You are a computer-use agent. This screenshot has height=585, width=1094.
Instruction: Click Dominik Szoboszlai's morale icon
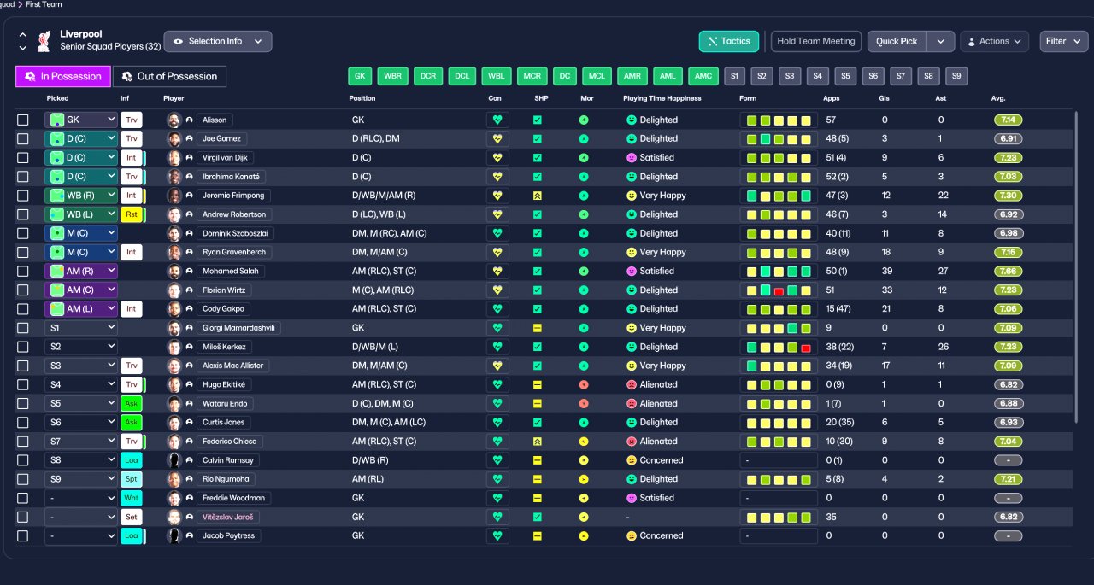pyautogui.click(x=584, y=233)
